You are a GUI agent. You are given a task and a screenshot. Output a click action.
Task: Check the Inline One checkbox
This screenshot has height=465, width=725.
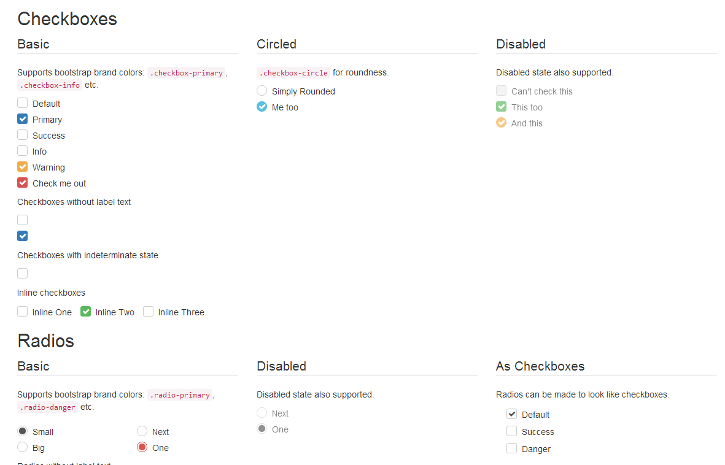pos(22,312)
